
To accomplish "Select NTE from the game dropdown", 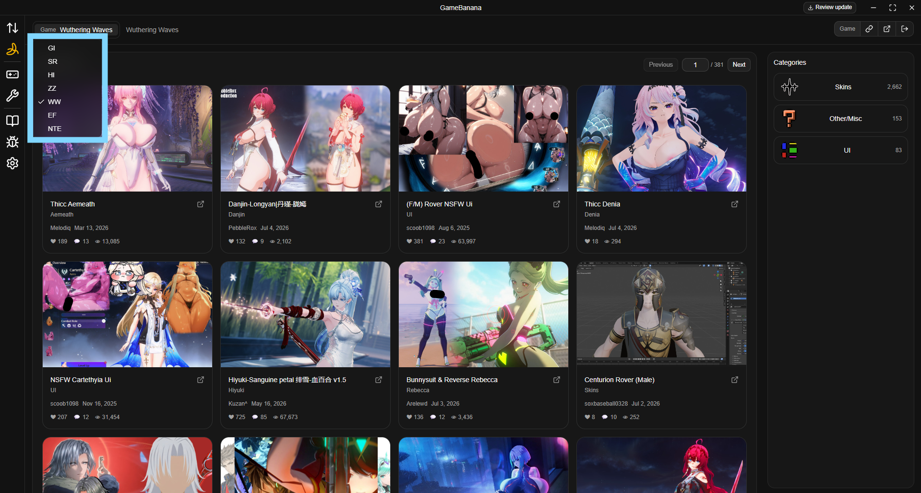I will coord(68,129).
